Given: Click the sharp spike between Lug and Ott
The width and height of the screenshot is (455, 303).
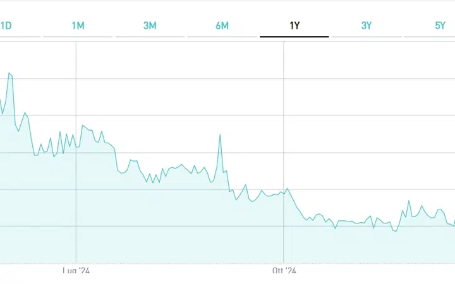Looking at the screenshot, I should (x=220, y=134).
